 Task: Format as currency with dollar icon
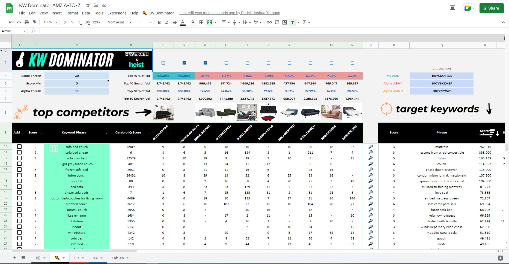coord(65,22)
